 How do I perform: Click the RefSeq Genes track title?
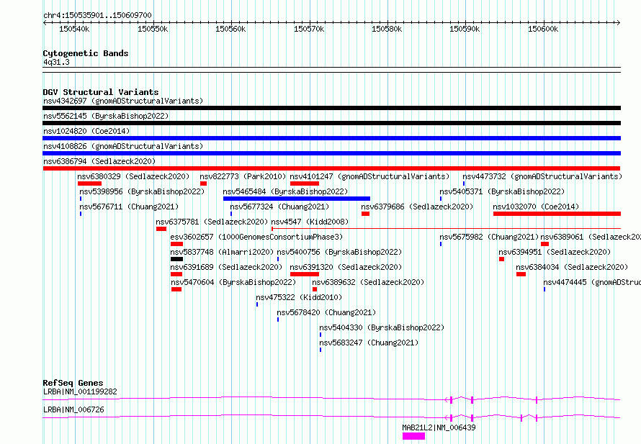point(73,383)
